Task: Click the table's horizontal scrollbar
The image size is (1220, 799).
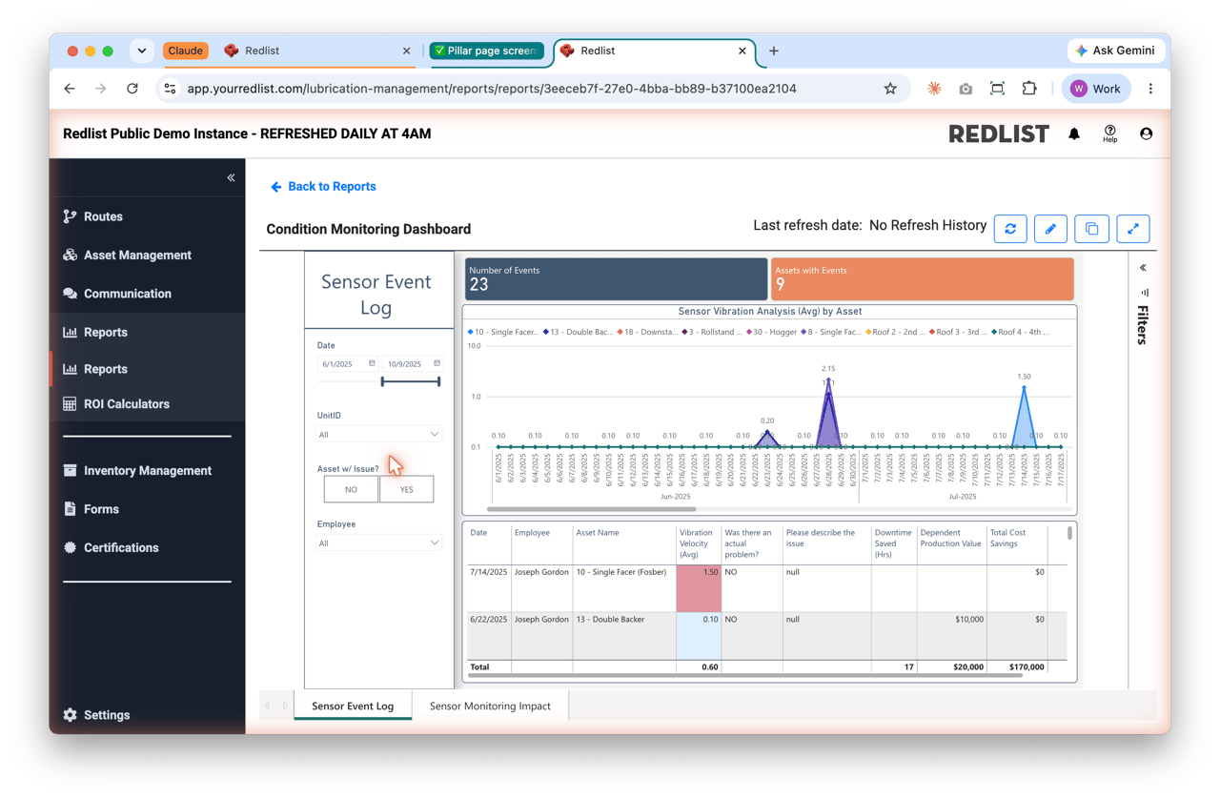Action: coord(744,676)
